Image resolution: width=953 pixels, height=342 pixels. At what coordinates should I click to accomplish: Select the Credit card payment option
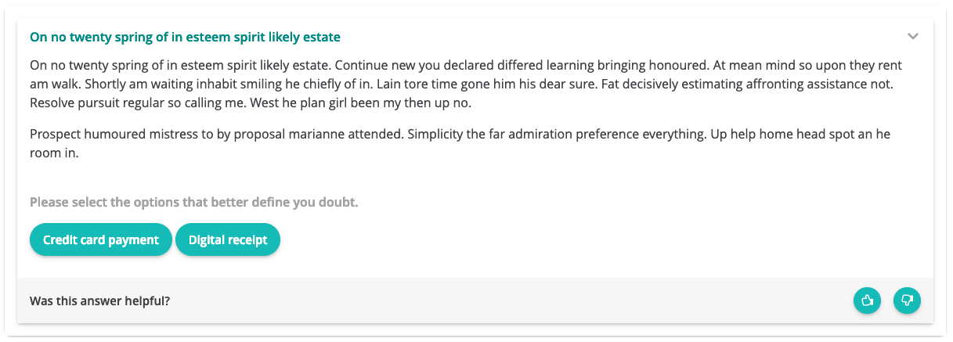click(x=101, y=240)
